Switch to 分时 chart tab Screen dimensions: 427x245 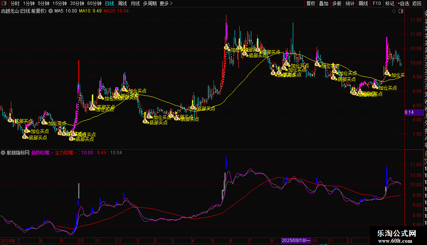[15, 3]
